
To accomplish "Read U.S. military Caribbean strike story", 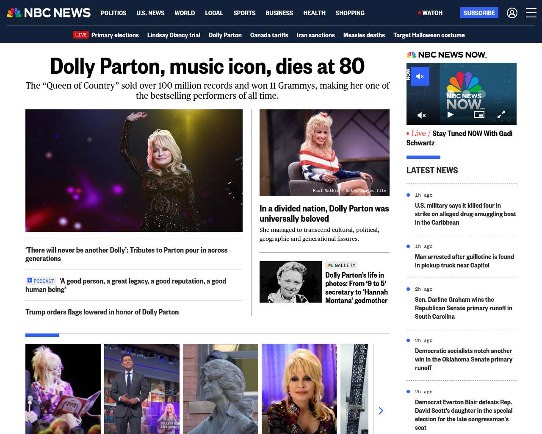I will coord(465,214).
